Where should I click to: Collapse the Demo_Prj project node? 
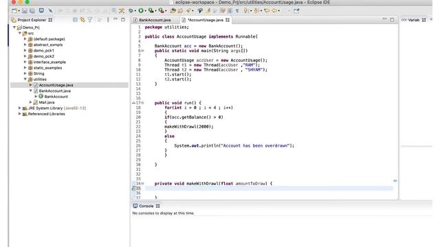[14, 27]
